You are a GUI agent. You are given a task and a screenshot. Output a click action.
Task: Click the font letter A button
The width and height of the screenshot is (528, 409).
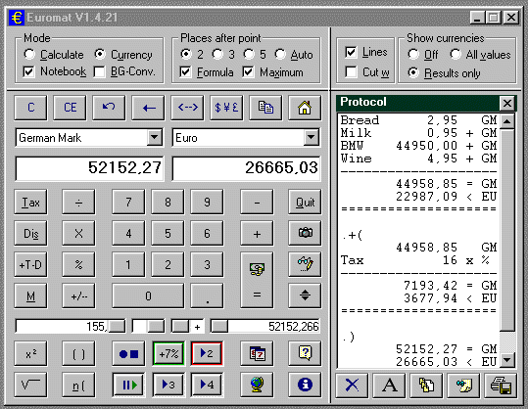coord(389,385)
